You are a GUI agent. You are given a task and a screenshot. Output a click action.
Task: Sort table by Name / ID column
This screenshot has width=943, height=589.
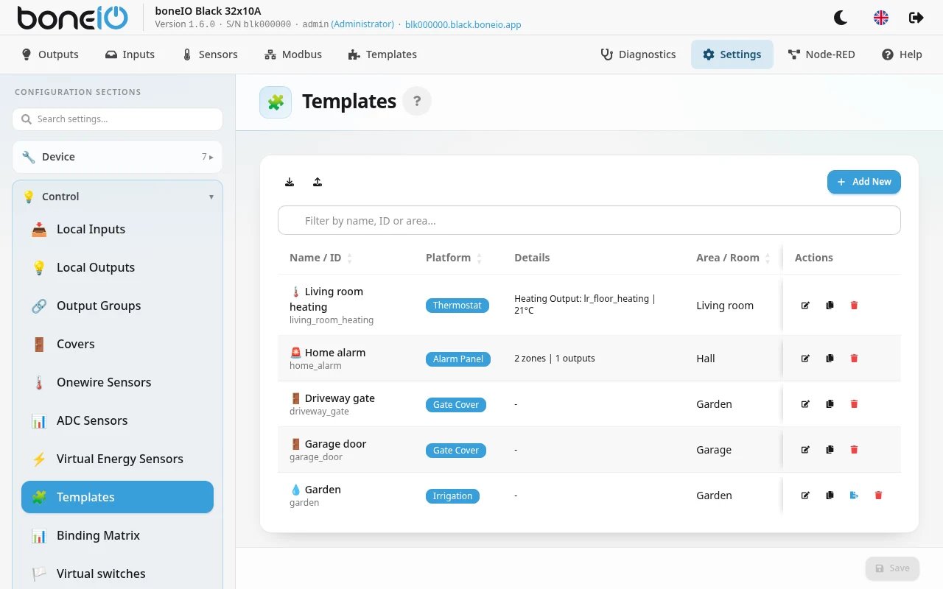click(320, 258)
